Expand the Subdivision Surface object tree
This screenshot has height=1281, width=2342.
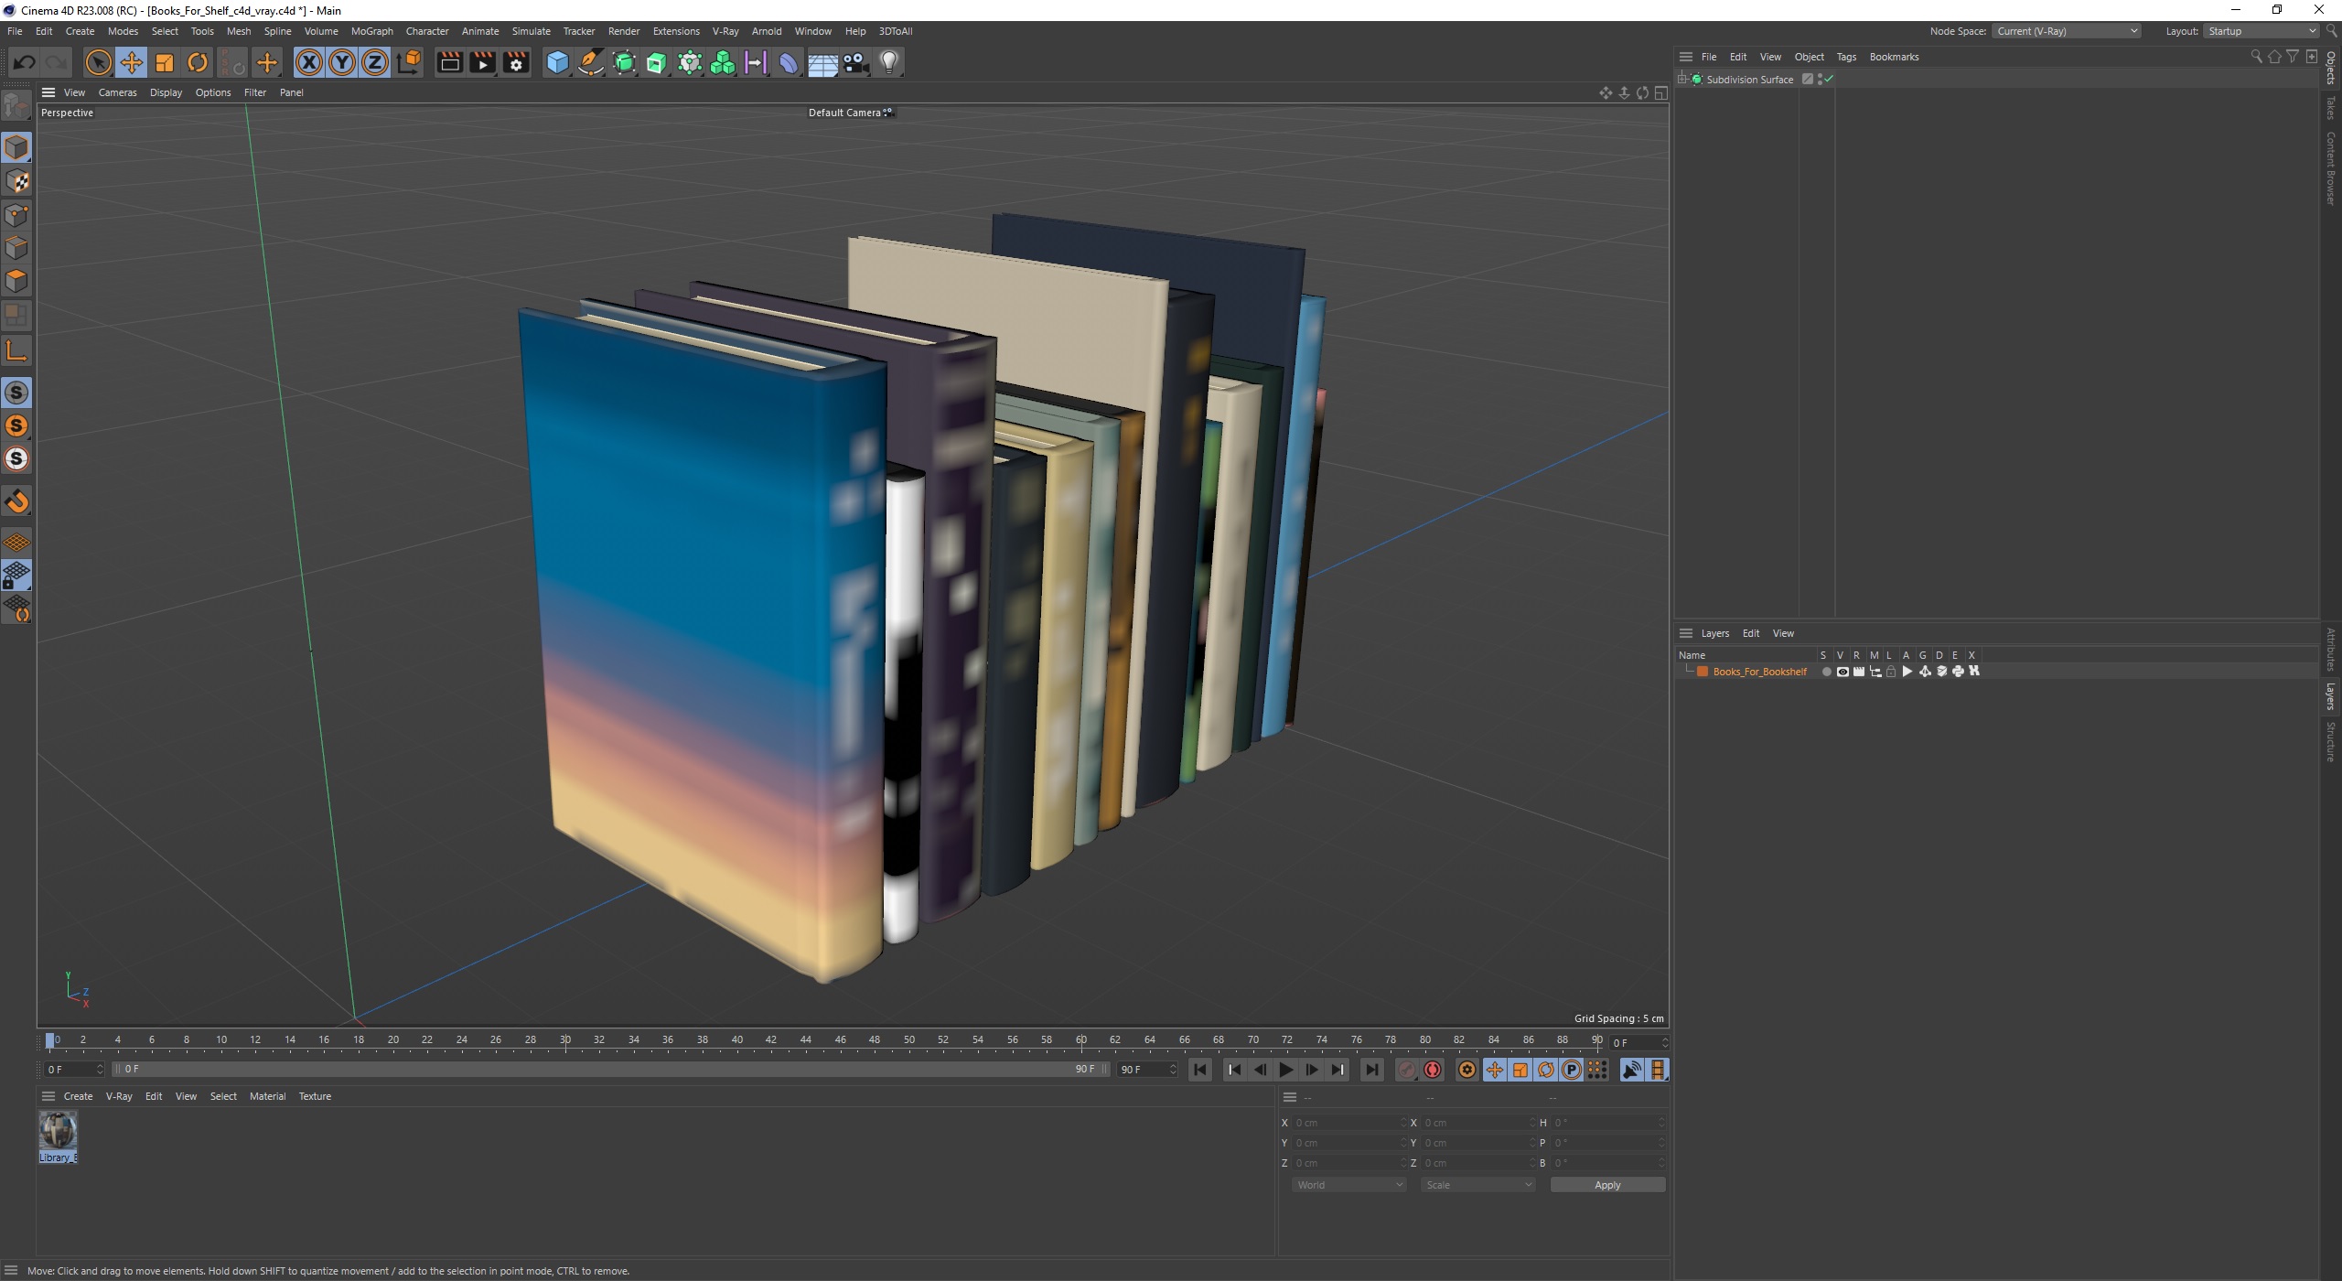(1682, 80)
